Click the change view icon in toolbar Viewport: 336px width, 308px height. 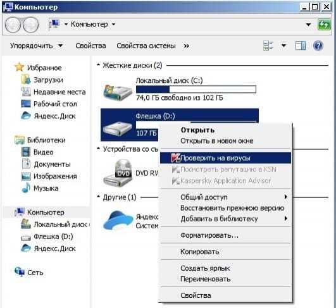(268, 46)
